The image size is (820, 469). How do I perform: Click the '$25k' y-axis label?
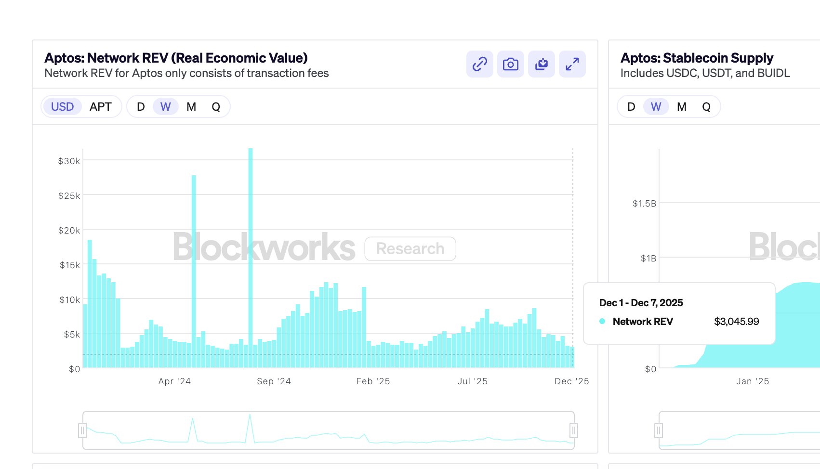69,196
